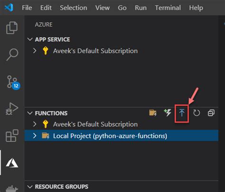The height and width of the screenshot is (192, 225).
Task: Select the Azure icon in activity bar
Action: [12, 163]
